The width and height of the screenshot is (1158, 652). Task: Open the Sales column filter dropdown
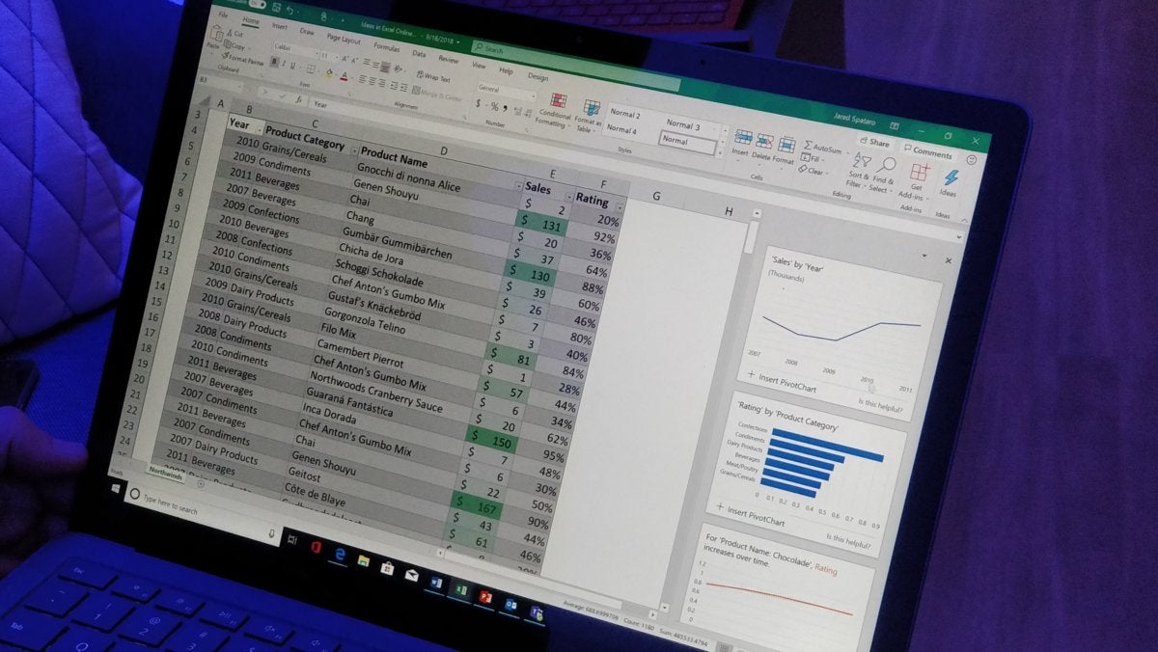pyautogui.click(x=568, y=198)
